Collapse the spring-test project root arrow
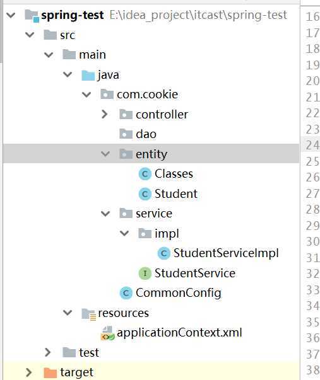Image resolution: width=320 pixels, height=380 pixels. pyautogui.click(x=11, y=15)
